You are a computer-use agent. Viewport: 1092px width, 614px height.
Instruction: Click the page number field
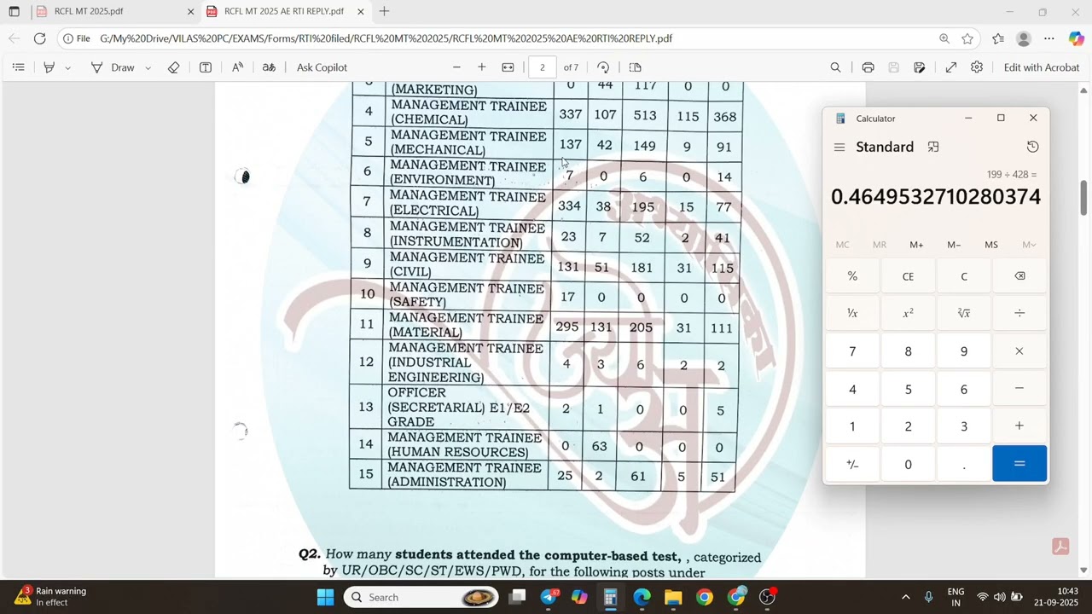tap(542, 67)
